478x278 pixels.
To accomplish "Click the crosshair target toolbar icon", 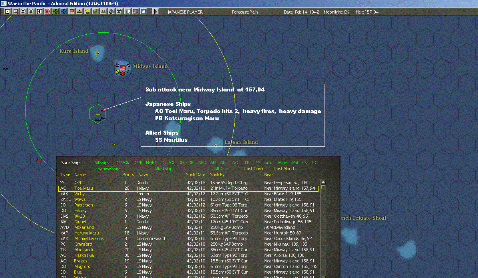I will [x=119, y=12].
